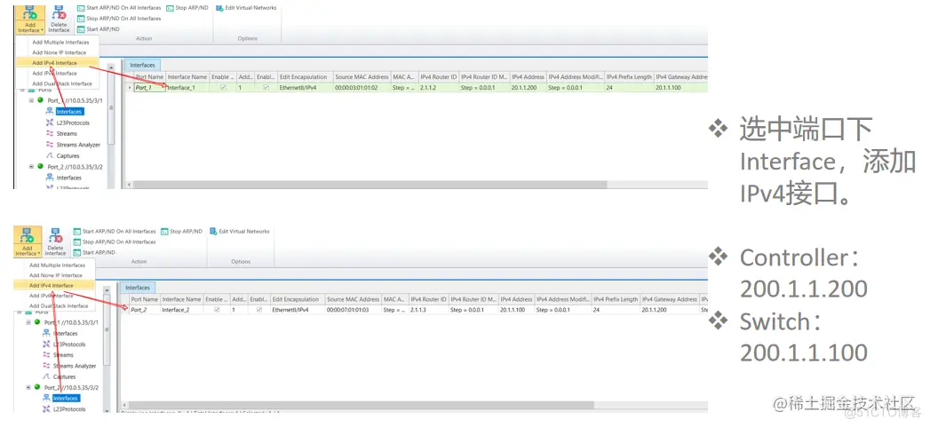Toggle second Enabl... checkbox for Interface_2
The image size is (930, 427).
tap(259, 310)
